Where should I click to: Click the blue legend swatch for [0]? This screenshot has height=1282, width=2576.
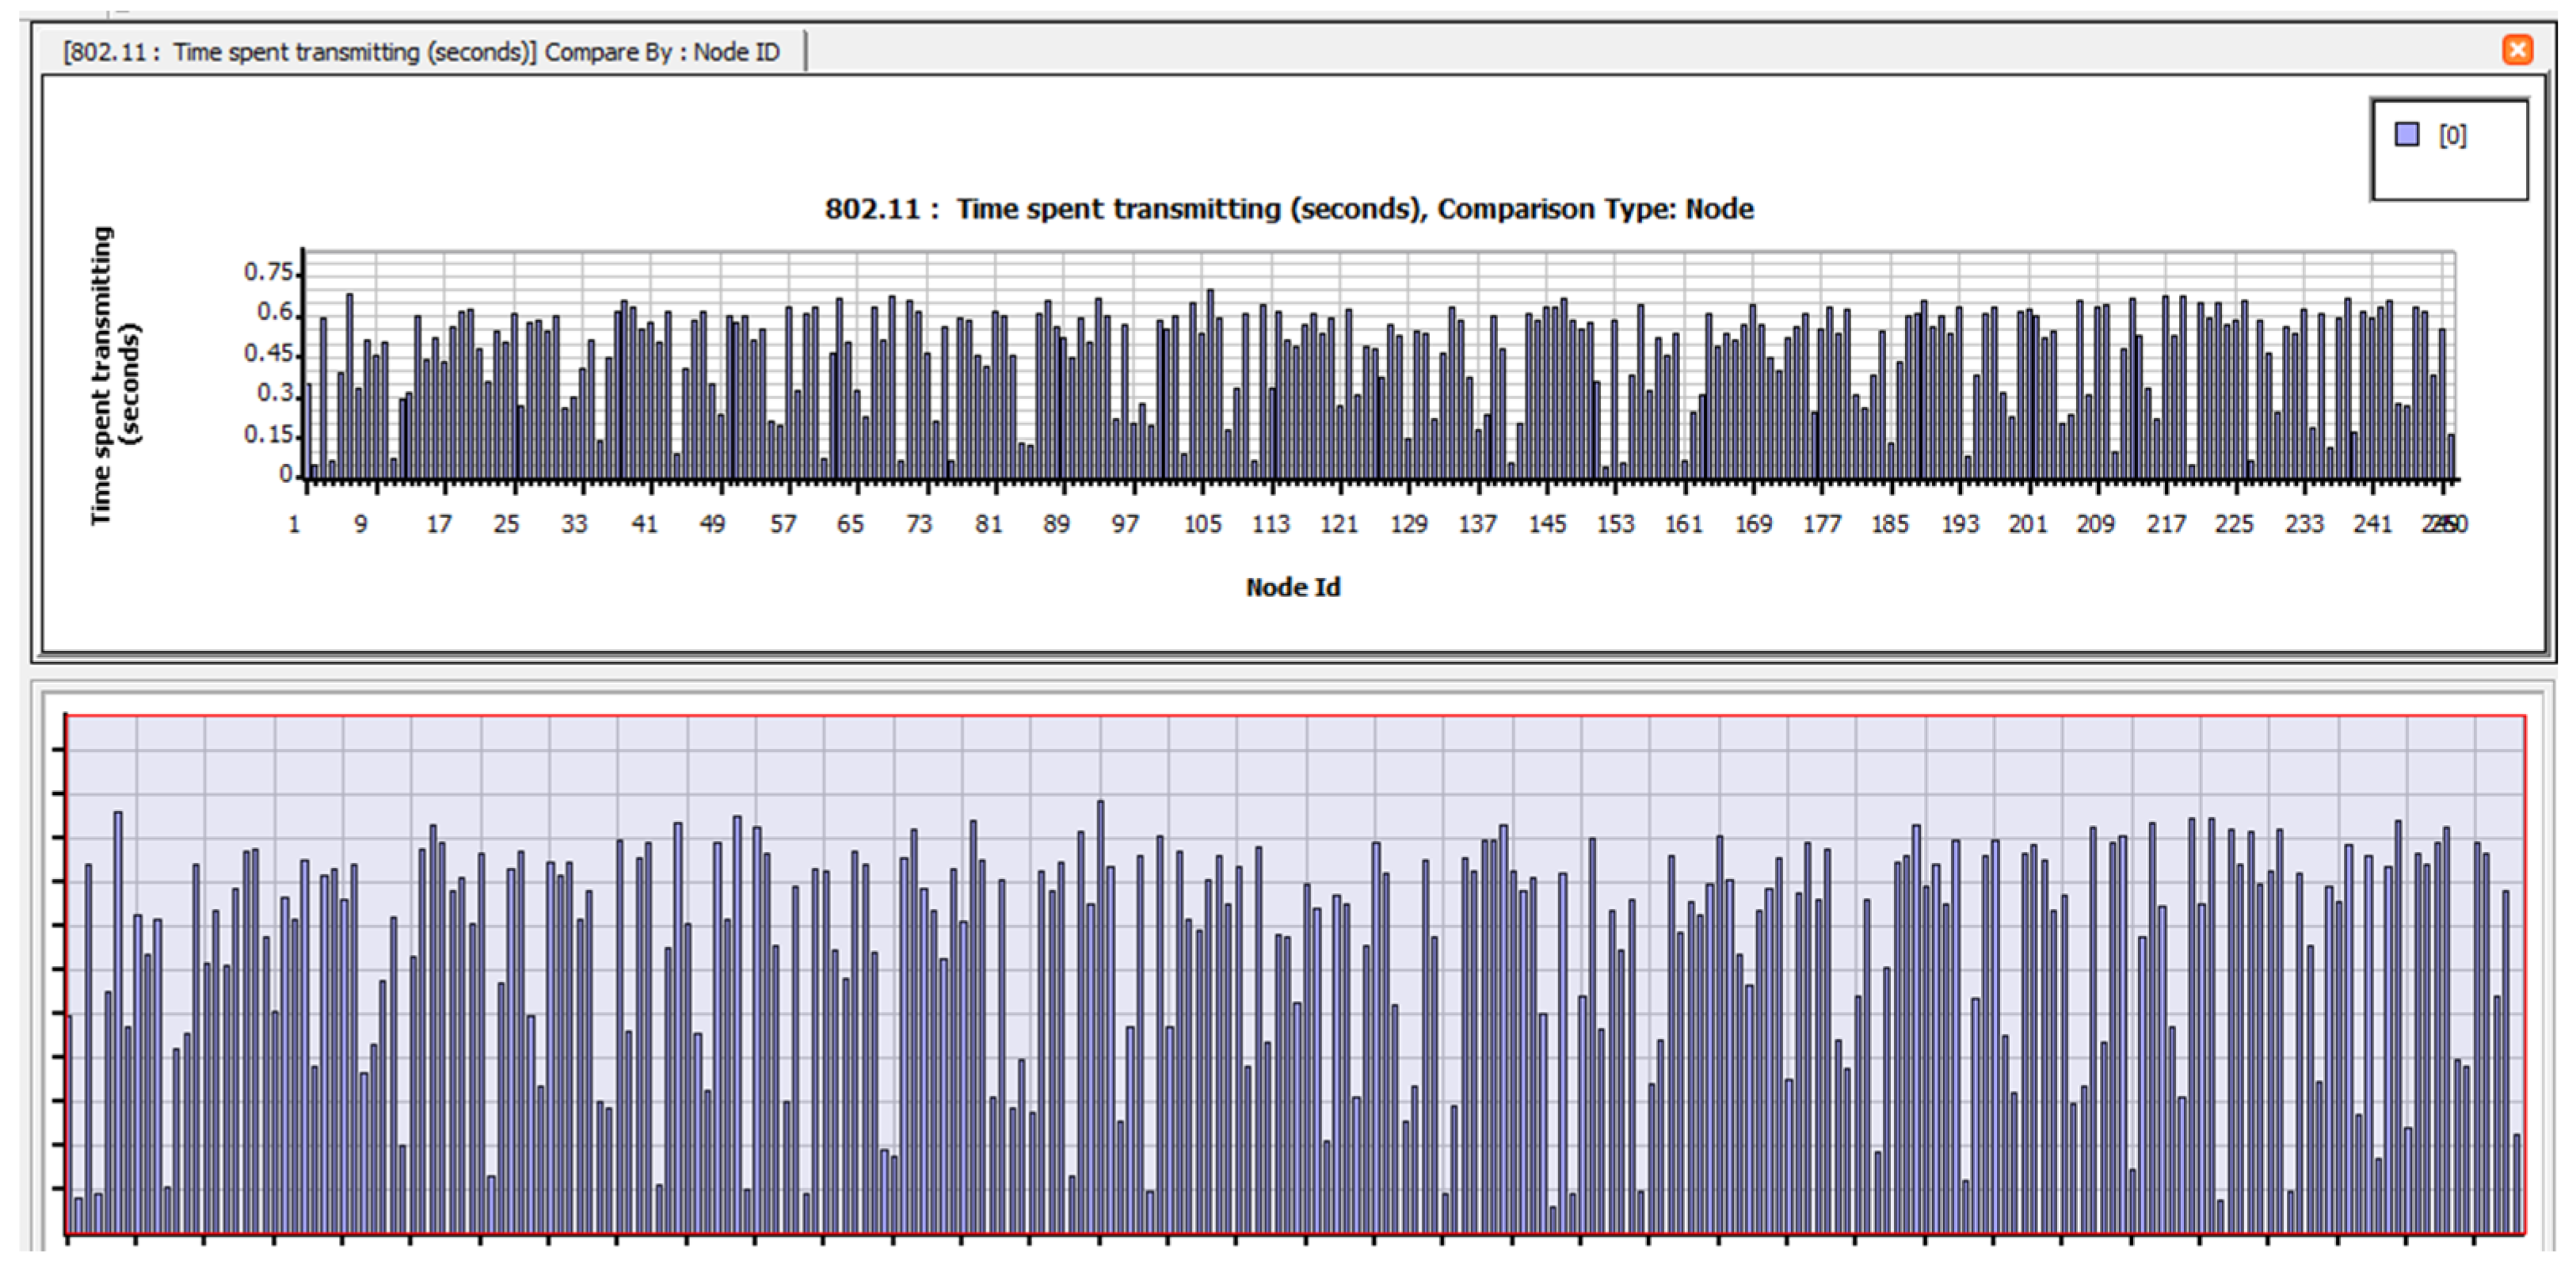click(2407, 135)
